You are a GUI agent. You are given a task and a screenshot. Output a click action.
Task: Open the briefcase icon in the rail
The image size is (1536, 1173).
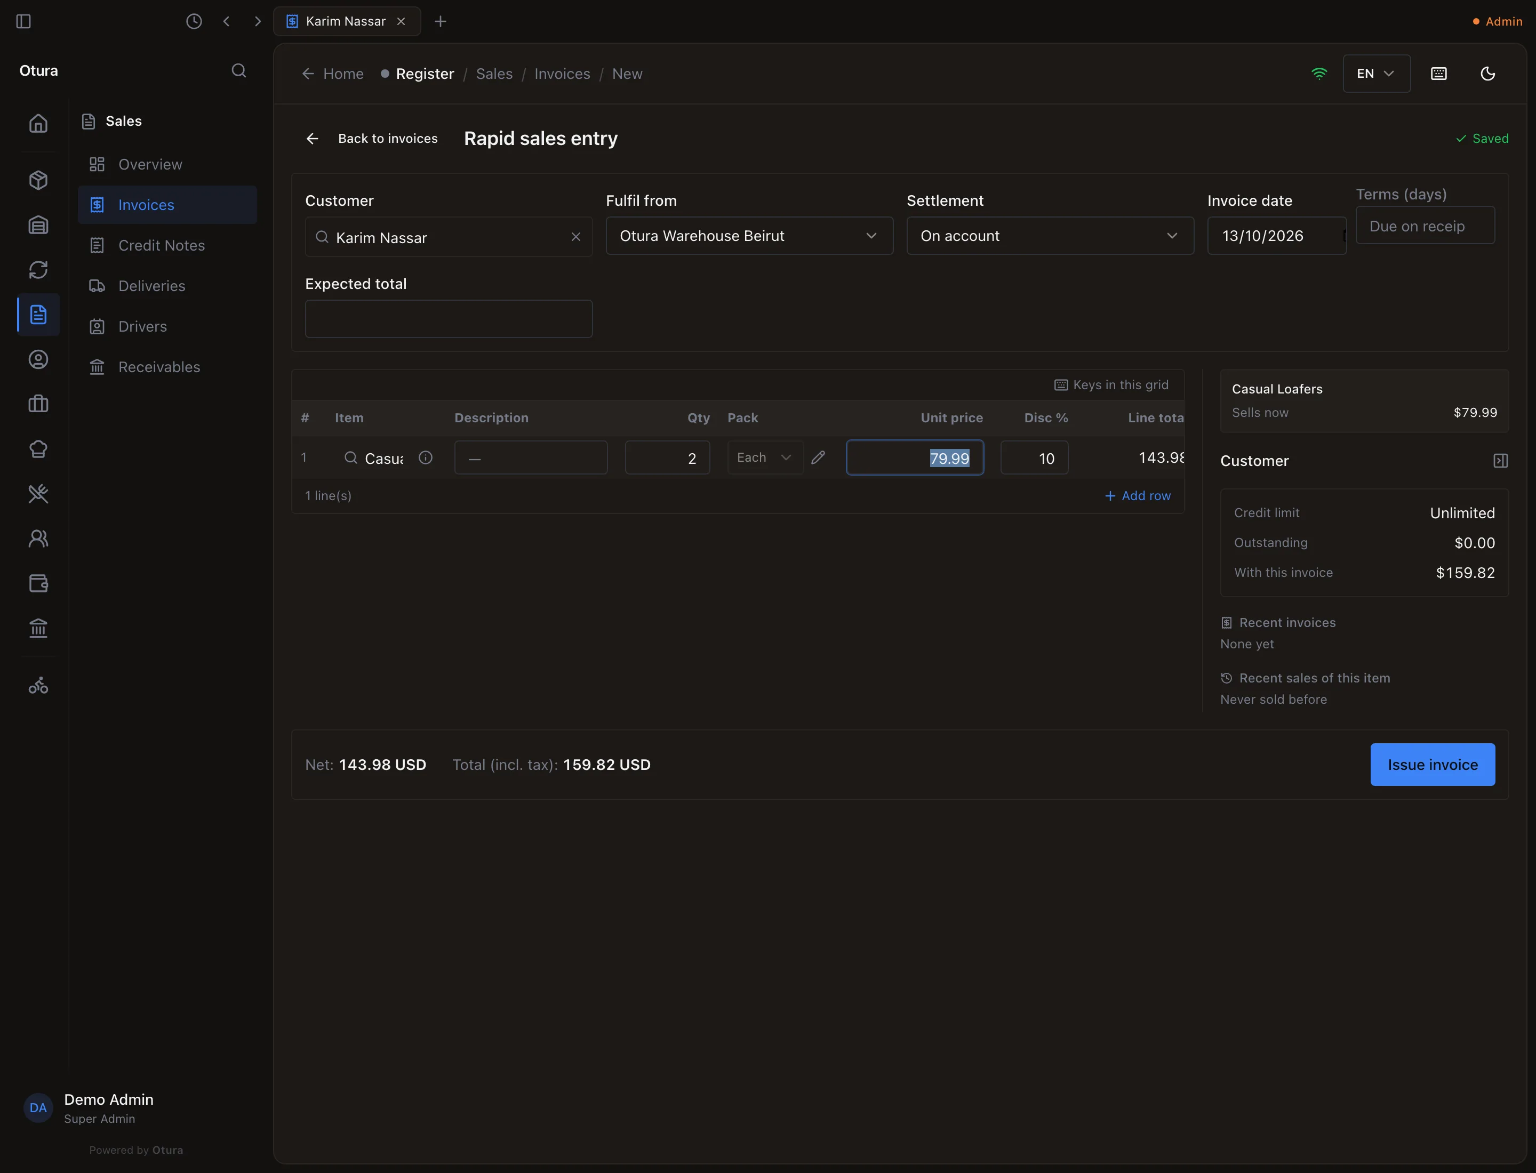(38, 404)
